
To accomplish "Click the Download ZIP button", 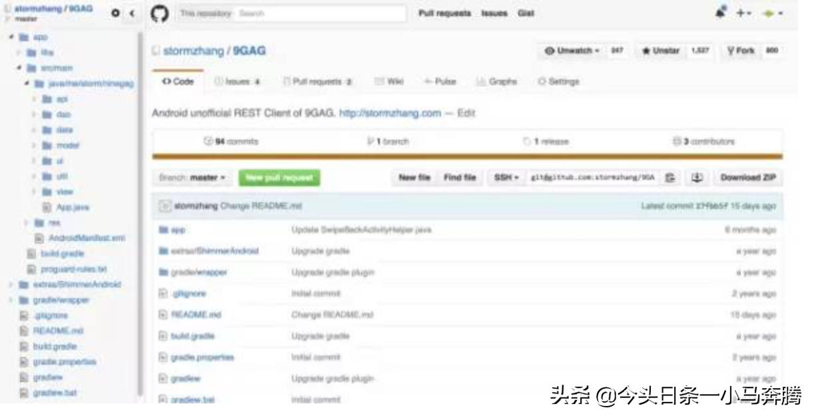I will [x=748, y=178].
